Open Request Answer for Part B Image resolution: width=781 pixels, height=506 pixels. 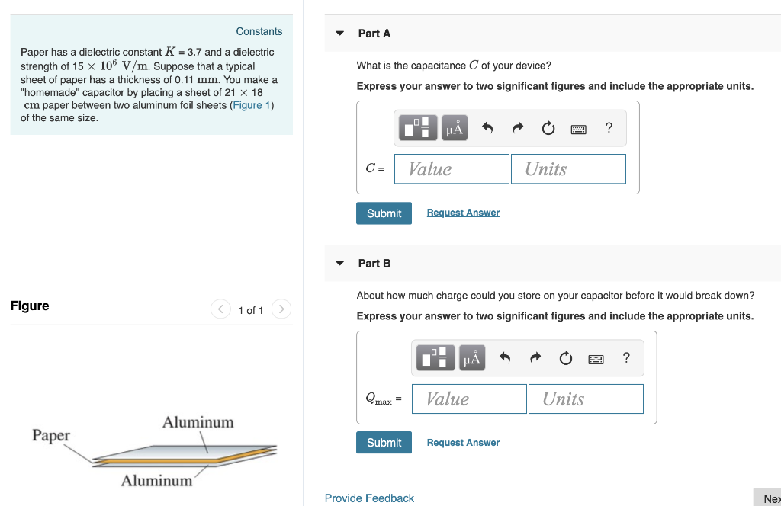click(x=462, y=442)
